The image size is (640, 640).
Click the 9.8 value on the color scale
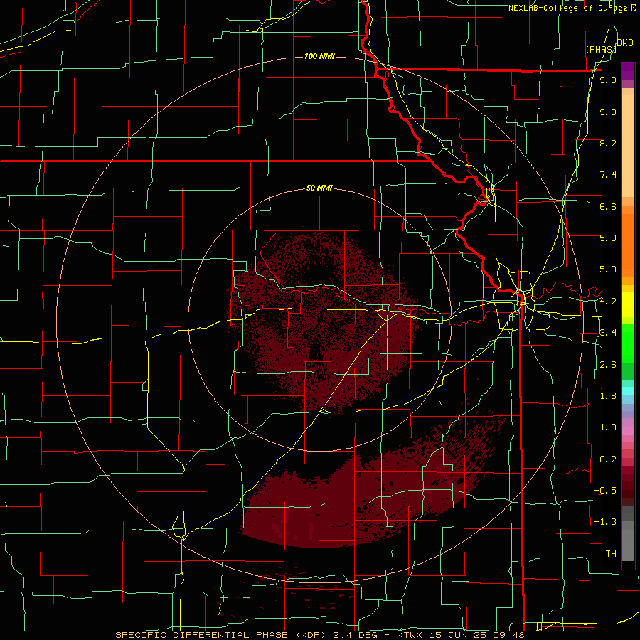pyautogui.click(x=608, y=80)
